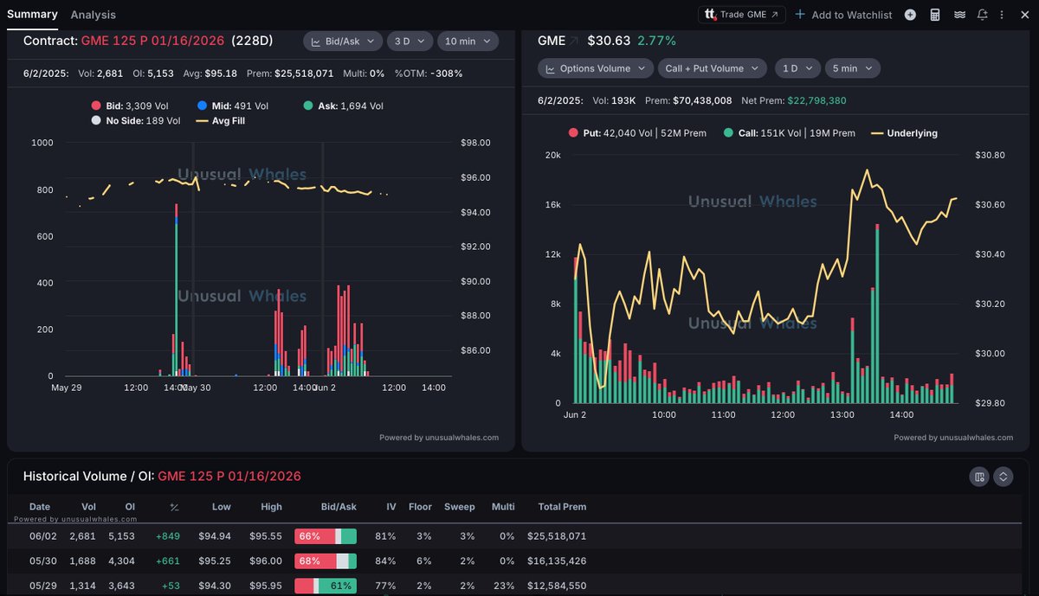Sort by the +/- change column header

(174, 508)
